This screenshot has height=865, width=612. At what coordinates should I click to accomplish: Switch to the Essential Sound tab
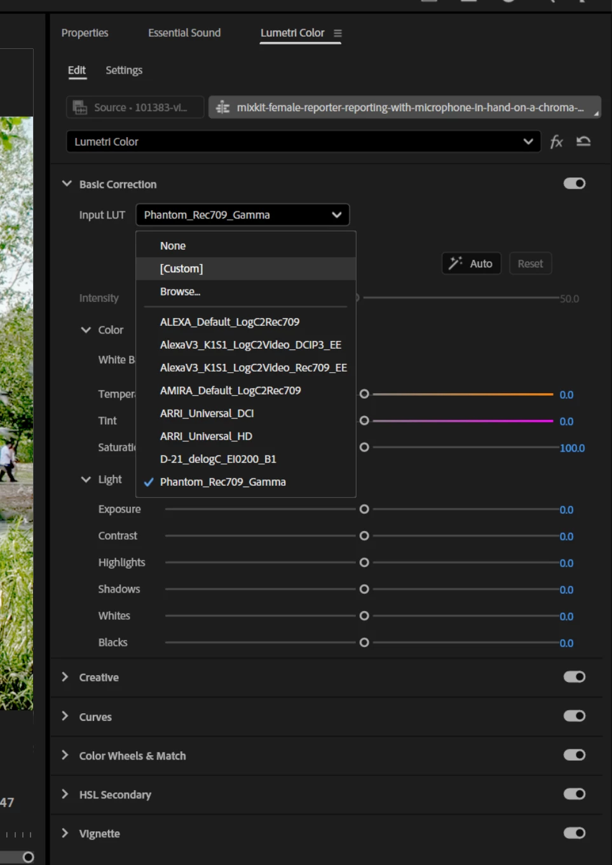pos(184,33)
